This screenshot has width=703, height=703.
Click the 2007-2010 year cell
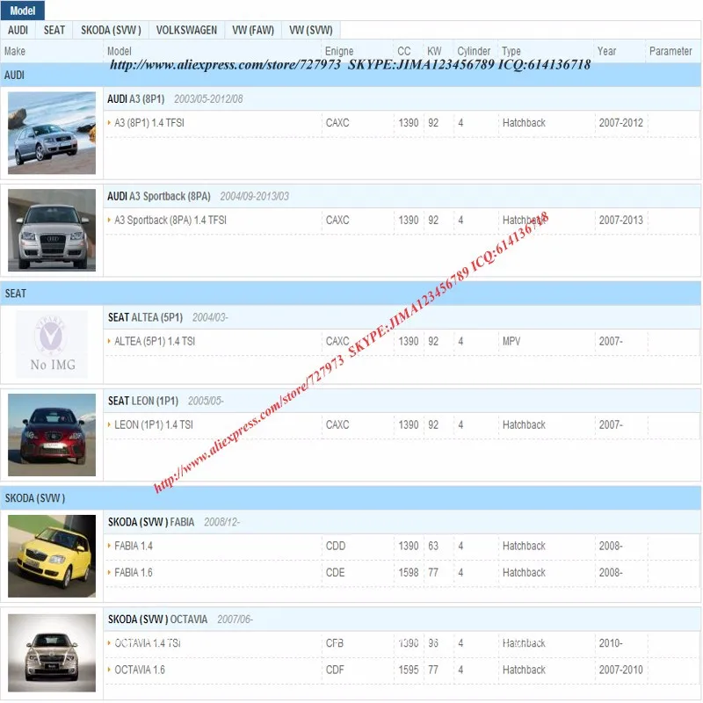tap(621, 670)
